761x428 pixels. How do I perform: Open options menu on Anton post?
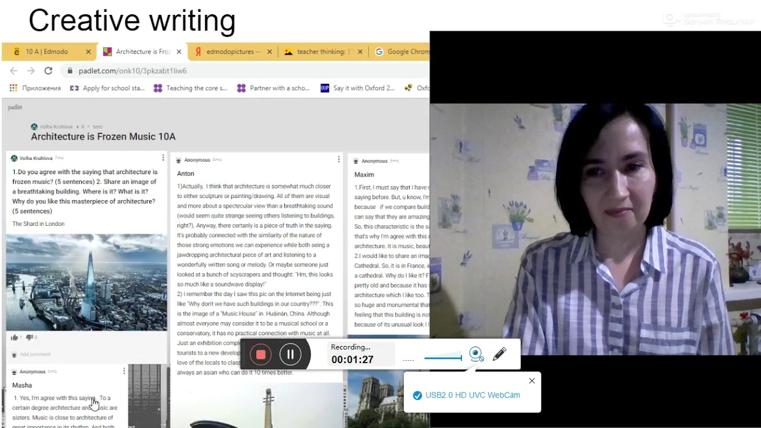pos(339,159)
